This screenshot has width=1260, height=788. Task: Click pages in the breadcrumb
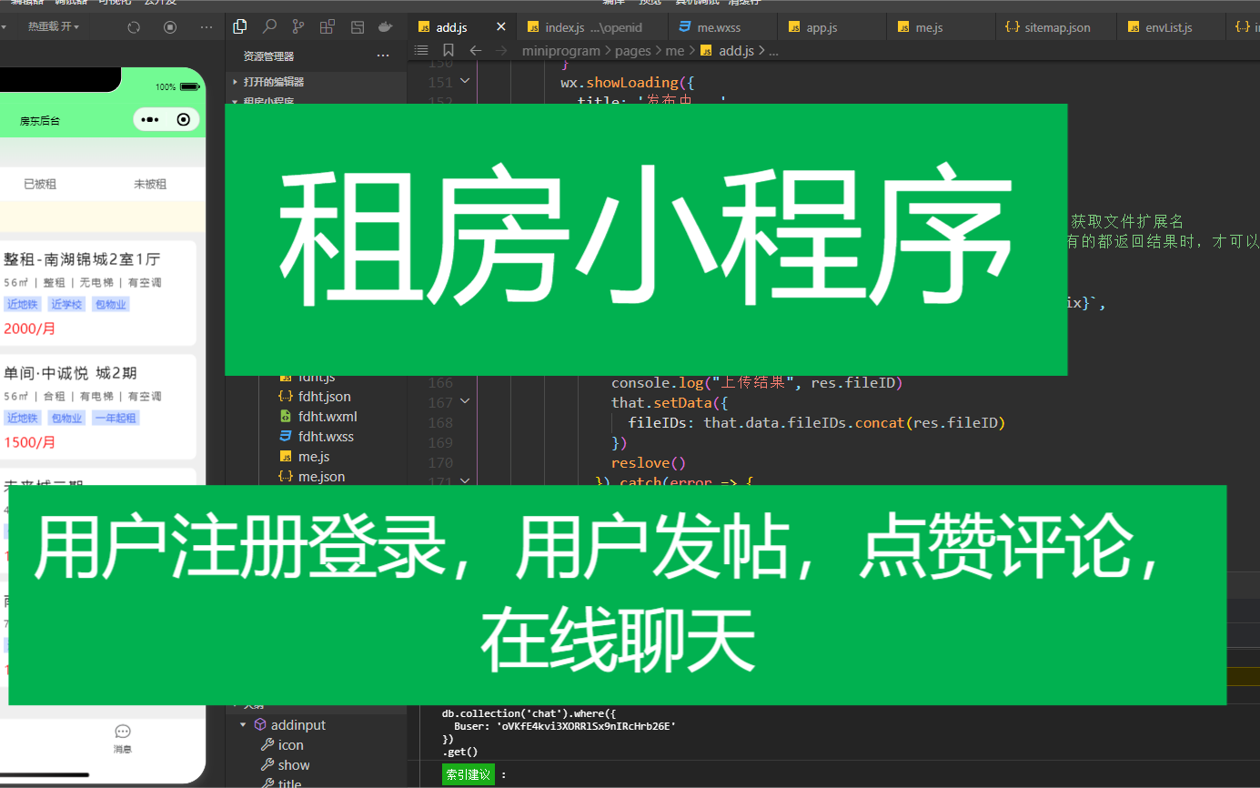tap(634, 51)
